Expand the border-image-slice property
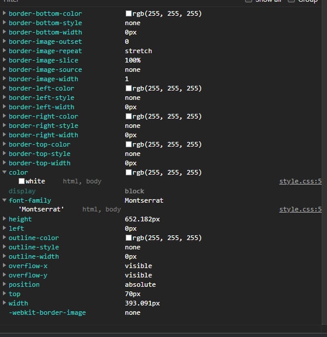This screenshot has width=327, height=337. 4,60
